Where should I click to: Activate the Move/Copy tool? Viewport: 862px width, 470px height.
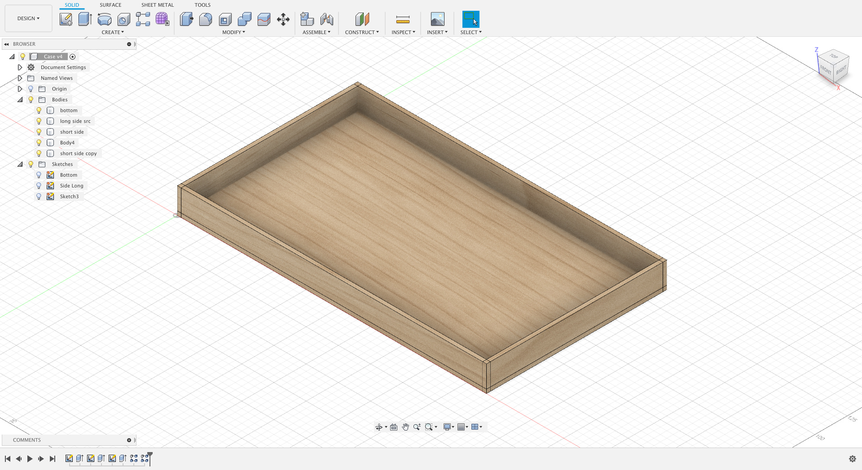pyautogui.click(x=283, y=19)
